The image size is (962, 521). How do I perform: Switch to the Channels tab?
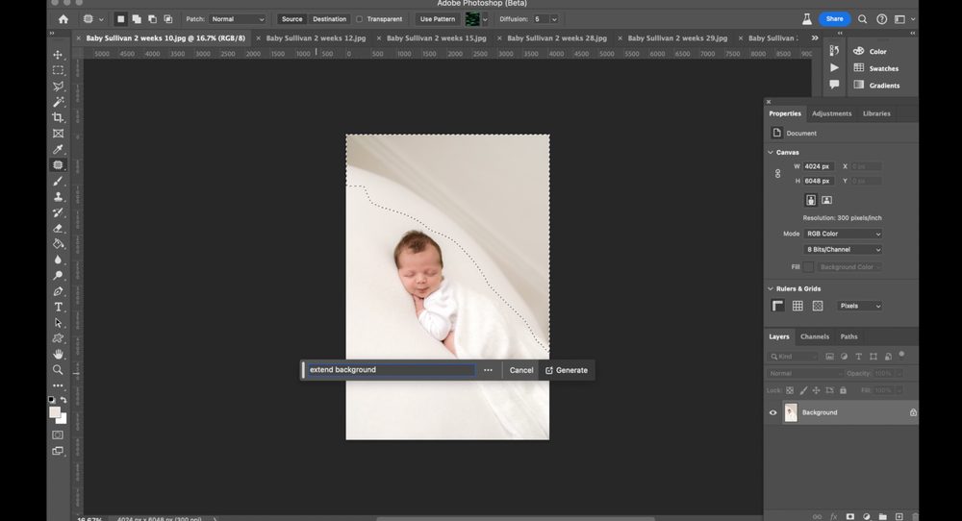point(814,336)
